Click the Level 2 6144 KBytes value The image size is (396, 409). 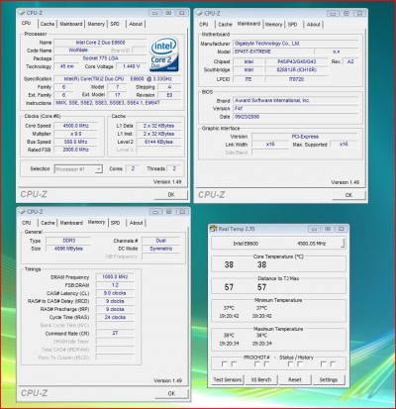(158, 142)
